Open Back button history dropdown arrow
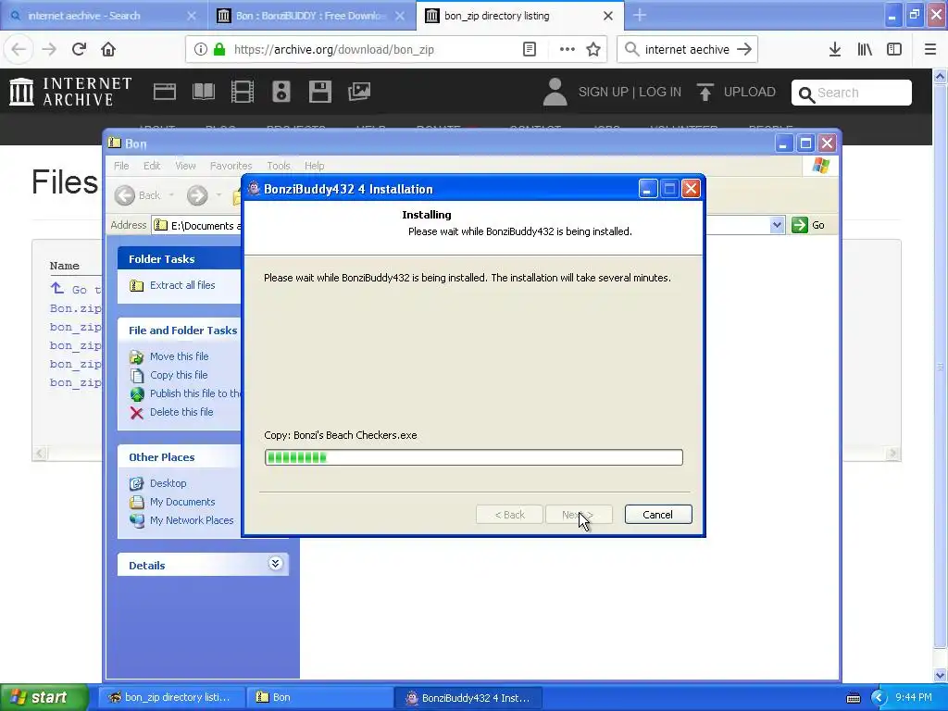 tap(171, 195)
